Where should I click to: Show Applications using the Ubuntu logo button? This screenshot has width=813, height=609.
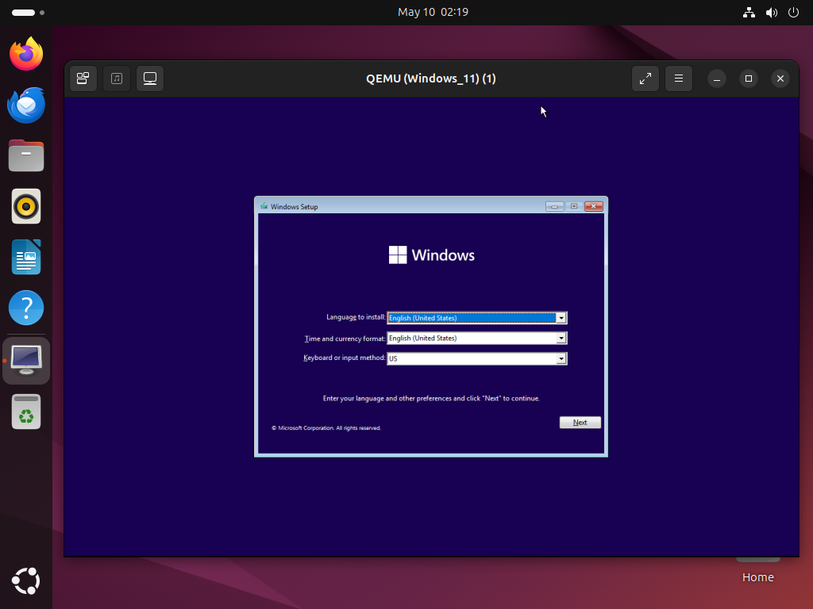pyautogui.click(x=26, y=580)
